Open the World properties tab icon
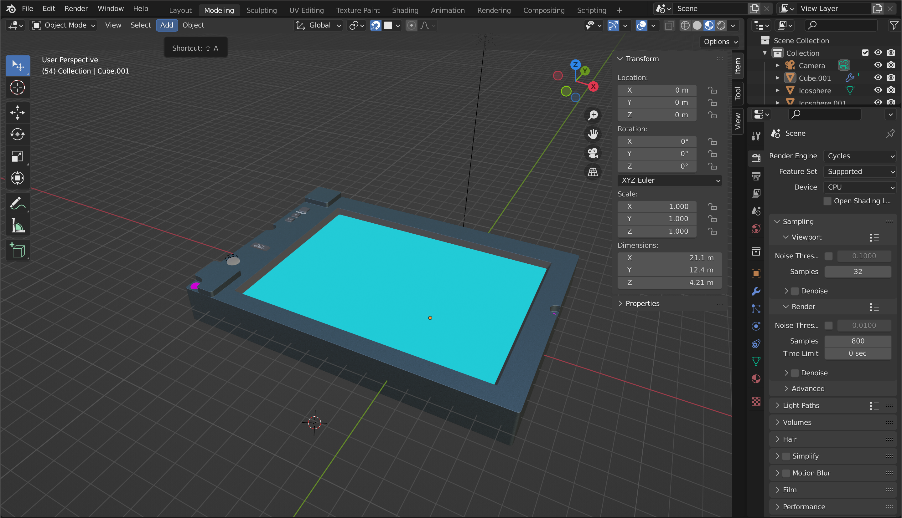 756,228
